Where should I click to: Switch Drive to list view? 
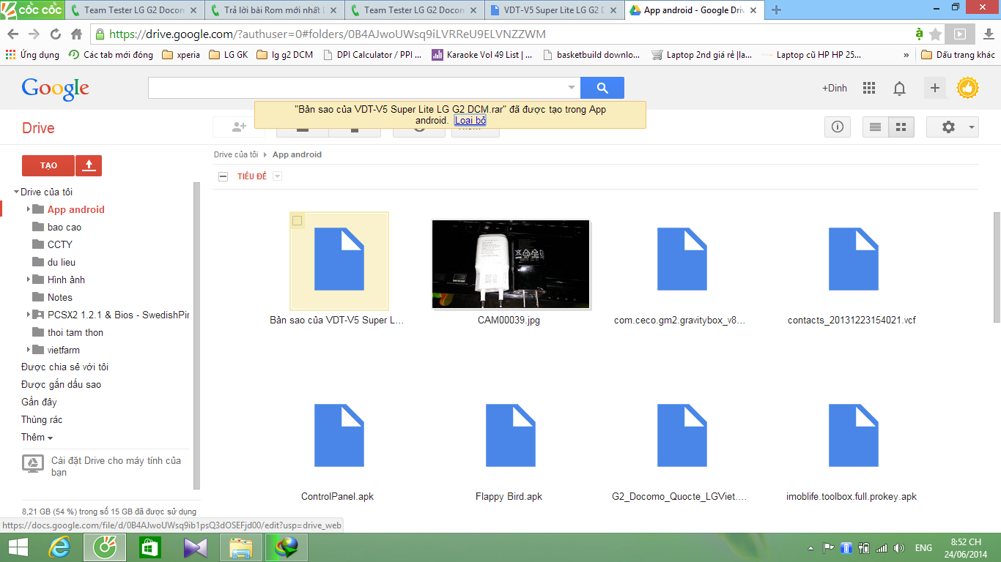click(x=875, y=127)
